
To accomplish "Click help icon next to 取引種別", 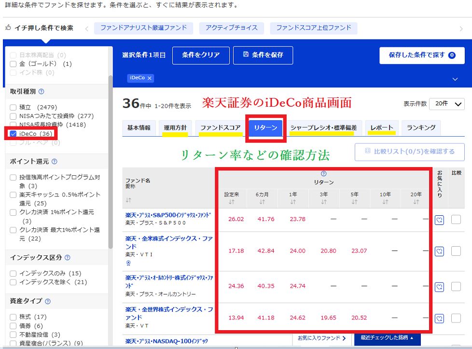I will click(41, 91).
